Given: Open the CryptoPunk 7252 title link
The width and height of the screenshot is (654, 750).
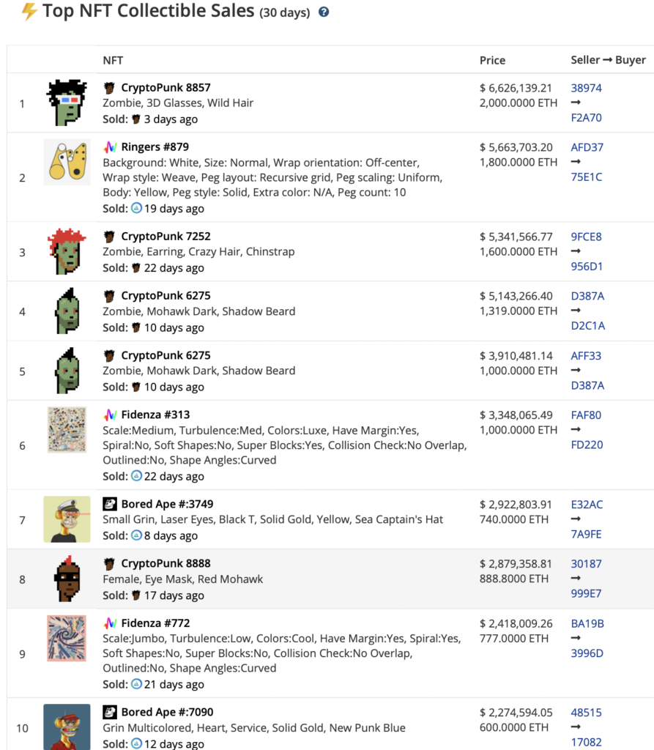Looking at the screenshot, I should [x=166, y=237].
